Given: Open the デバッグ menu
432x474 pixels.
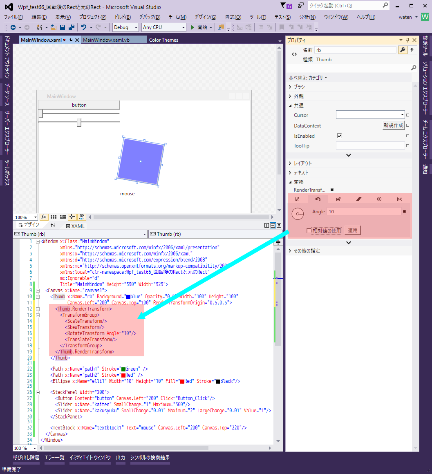Looking at the screenshot, I should (149, 17).
